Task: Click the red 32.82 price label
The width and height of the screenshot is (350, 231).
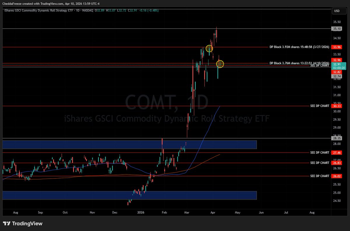Action: [337, 72]
